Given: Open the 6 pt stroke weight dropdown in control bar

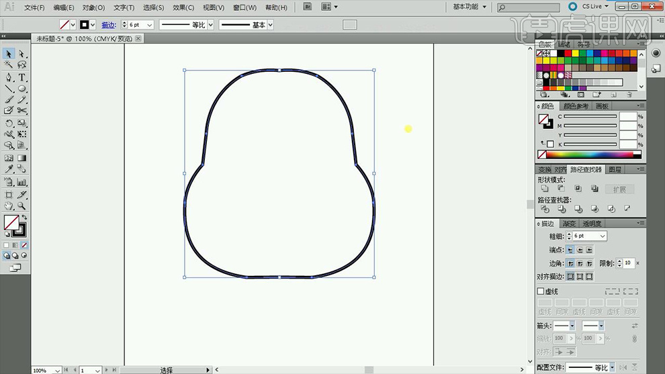Looking at the screenshot, I should 148,25.
